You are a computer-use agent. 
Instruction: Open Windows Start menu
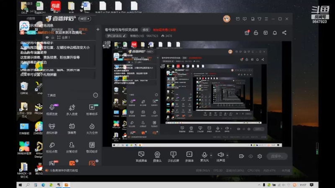[20, 185]
